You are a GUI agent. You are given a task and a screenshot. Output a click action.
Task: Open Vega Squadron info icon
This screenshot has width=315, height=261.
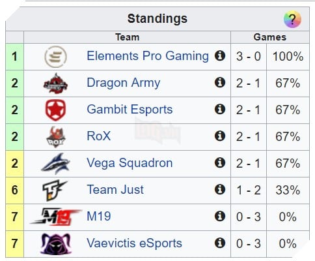[x=220, y=162]
